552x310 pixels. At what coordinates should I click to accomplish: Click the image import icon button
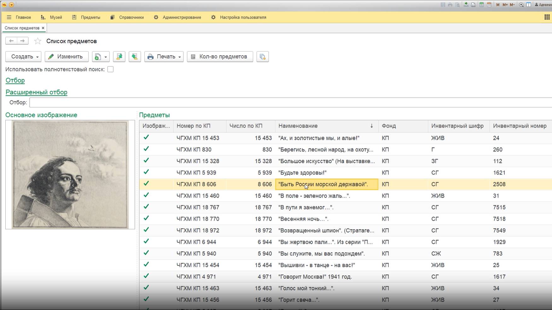point(135,57)
